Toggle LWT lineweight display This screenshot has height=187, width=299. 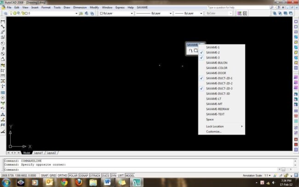point(121,175)
